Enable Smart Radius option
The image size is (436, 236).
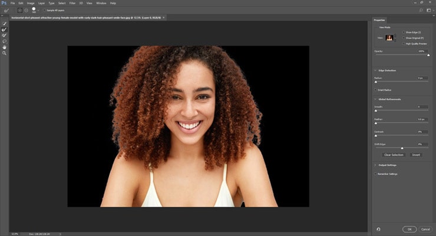point(376,89)
